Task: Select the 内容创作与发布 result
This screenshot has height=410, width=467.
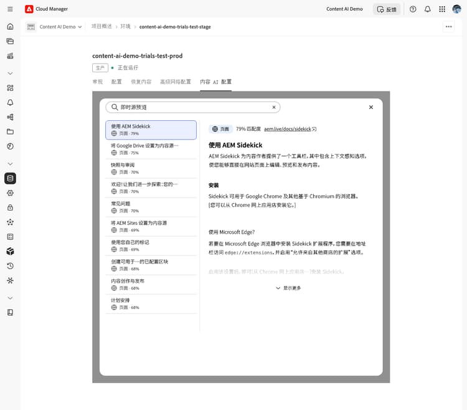Action: click(x=151, y=285)
